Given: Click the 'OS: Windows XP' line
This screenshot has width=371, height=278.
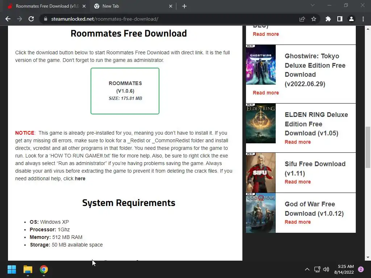Looking at the screenshot, I should (49, 222).
